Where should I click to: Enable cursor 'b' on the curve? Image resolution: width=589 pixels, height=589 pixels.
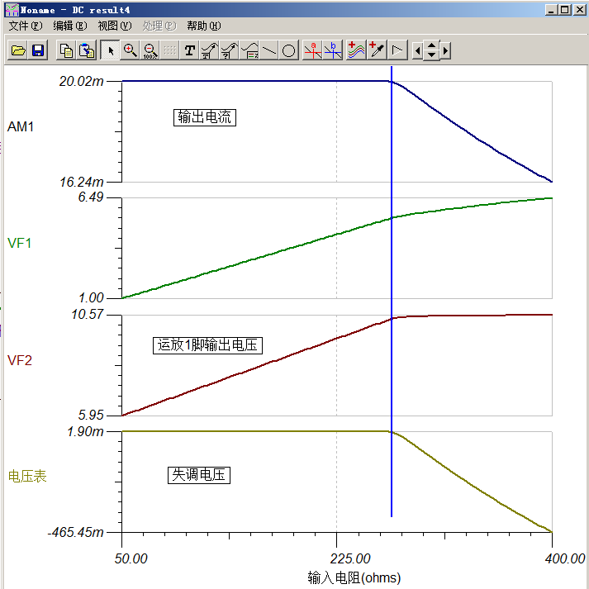point(333,51)
